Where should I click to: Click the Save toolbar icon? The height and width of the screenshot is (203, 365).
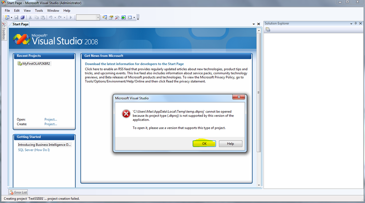click(x=16, y=18)
